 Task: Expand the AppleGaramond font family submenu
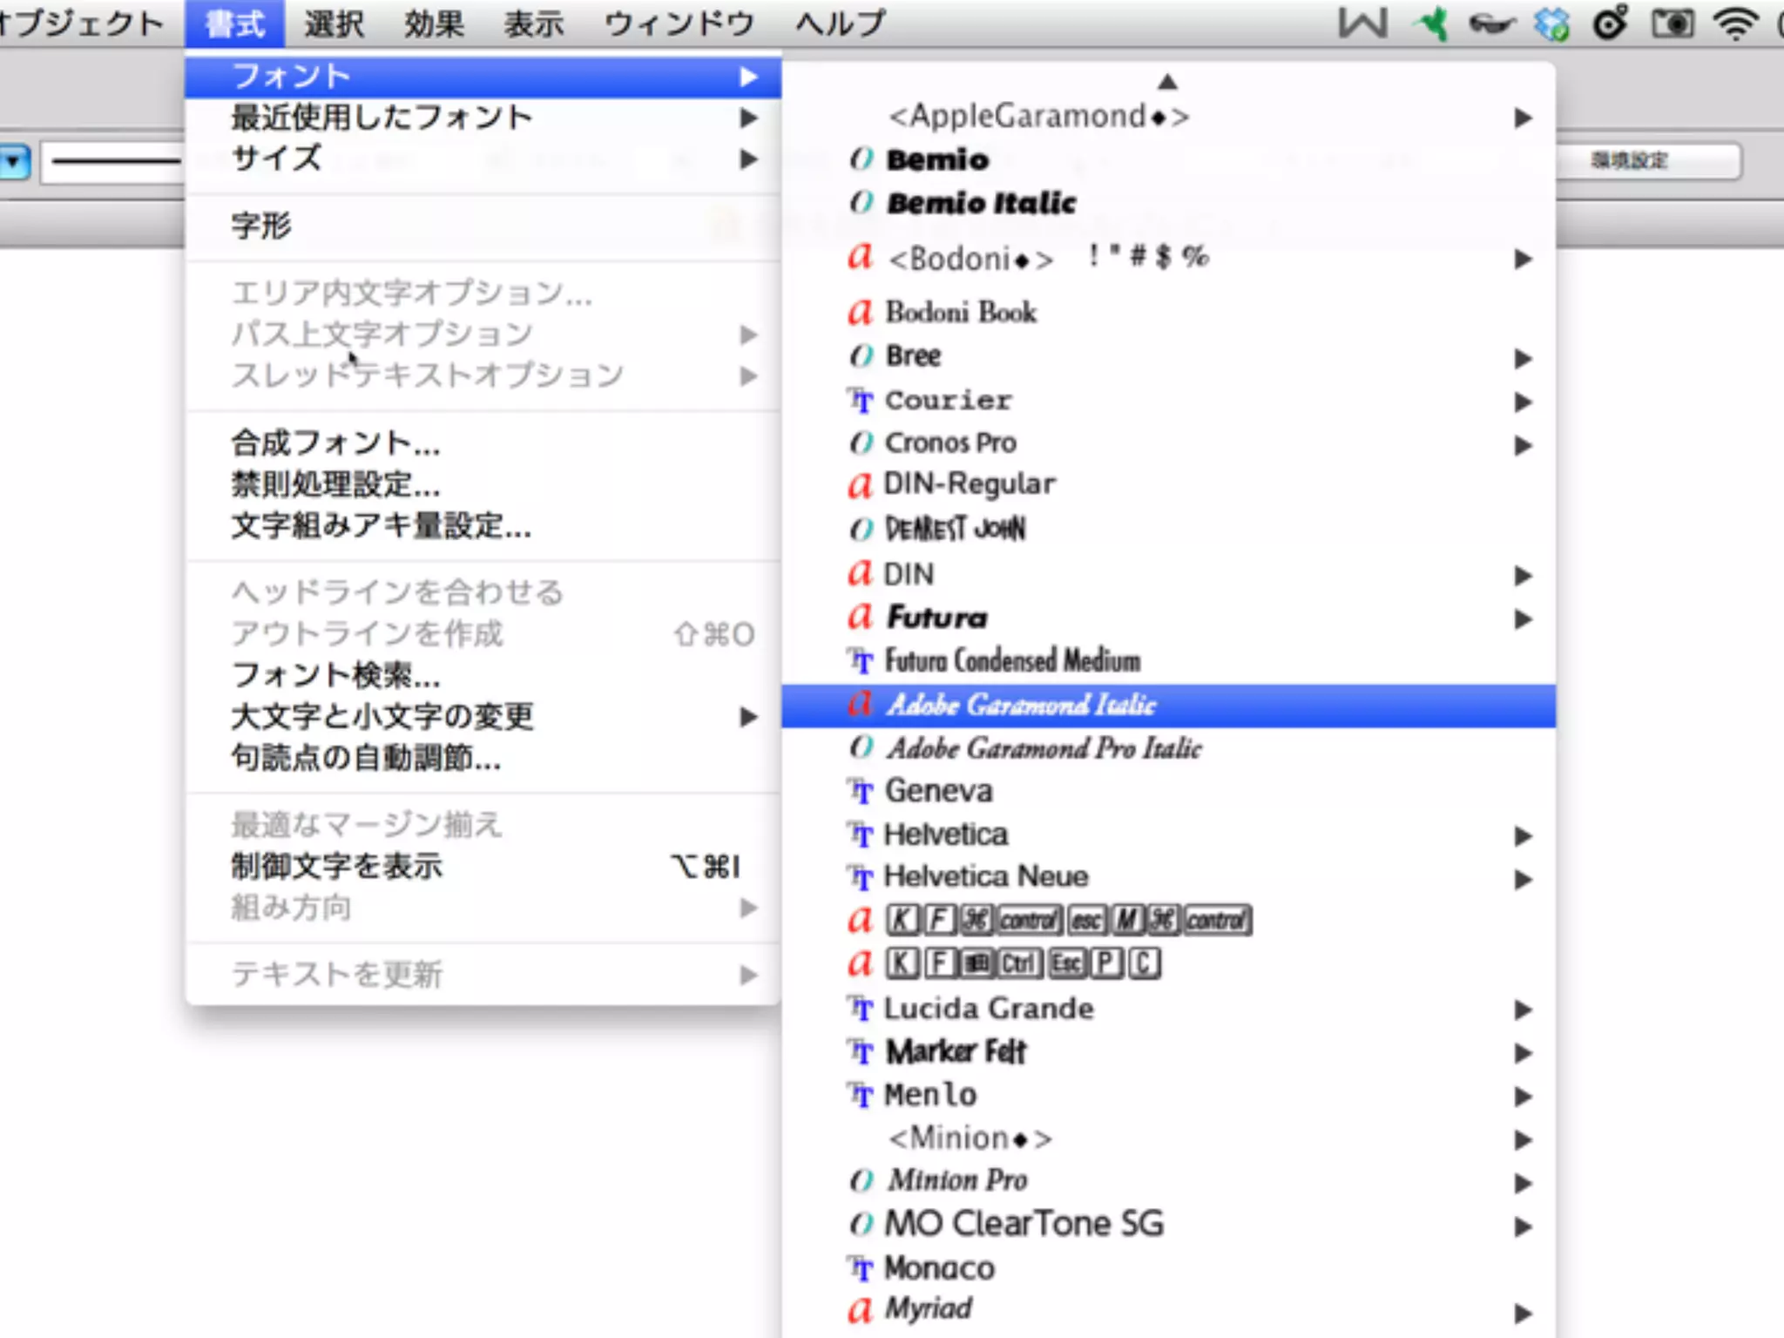click(x=1523, y=117)
